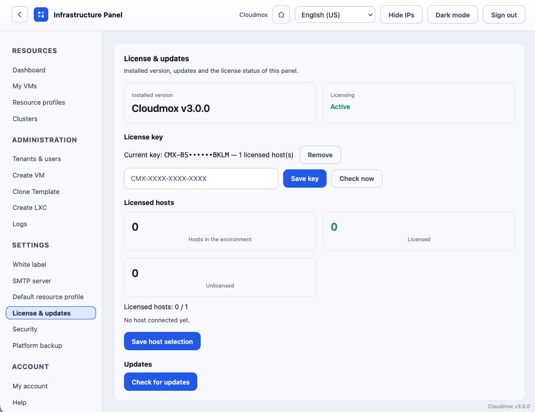Go to Resource profiles

point(39,102)
